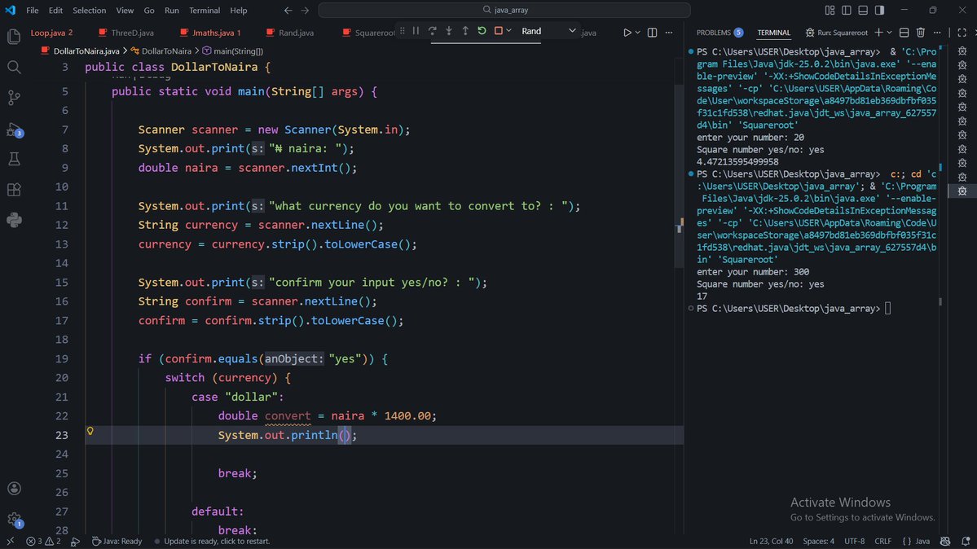The height and width of the screenshot is (549, 977).
Task: Split the editor to the right
Action: click(652, 33)
